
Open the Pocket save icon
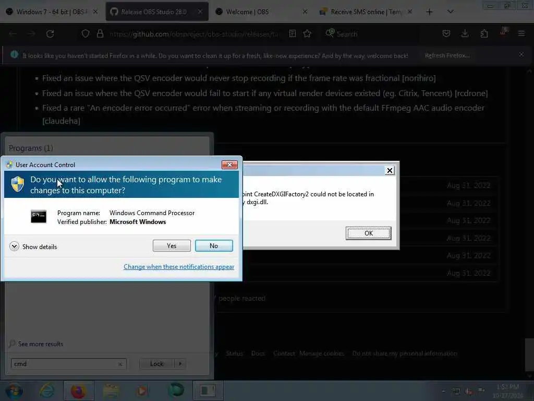446,34
